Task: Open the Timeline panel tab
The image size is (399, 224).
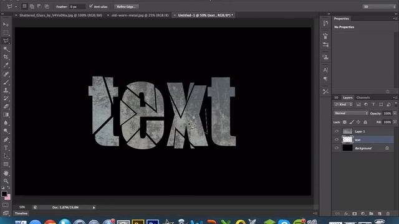Action: pos(21,213)
